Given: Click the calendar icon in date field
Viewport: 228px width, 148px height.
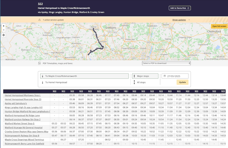Looking at the screenshot, I should point(164,76).
